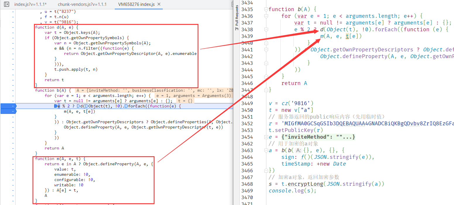Toggle the DevTools file navigator sidebar icon
This screenshot has height=205, width=454.
[6, 4]
